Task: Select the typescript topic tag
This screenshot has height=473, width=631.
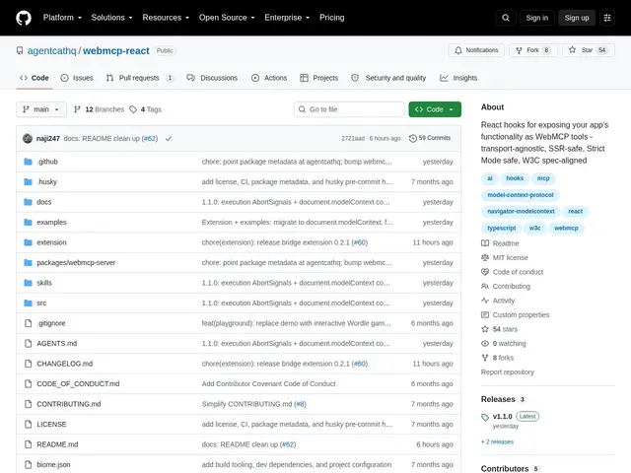Action: click(501, 228)
